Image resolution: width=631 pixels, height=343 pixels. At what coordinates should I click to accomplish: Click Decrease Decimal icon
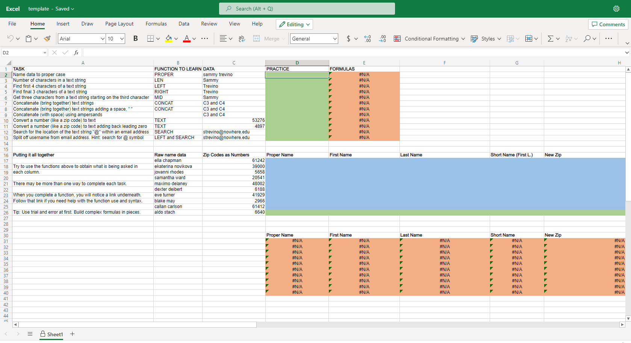coord(382,39)
